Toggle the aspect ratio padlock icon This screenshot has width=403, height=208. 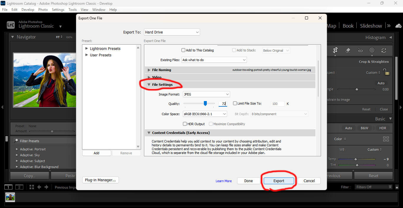coord(386,72)
